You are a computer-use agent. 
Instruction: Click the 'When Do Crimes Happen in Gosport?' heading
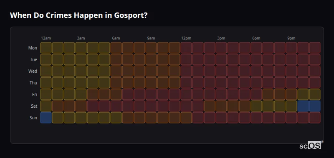[78, 15]
